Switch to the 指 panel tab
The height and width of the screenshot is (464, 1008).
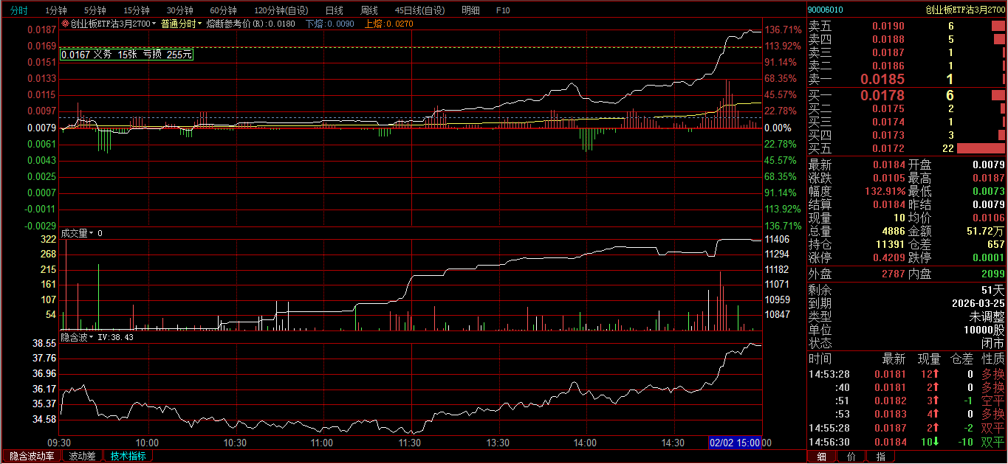pyautogui.click(x=880, y=457)
